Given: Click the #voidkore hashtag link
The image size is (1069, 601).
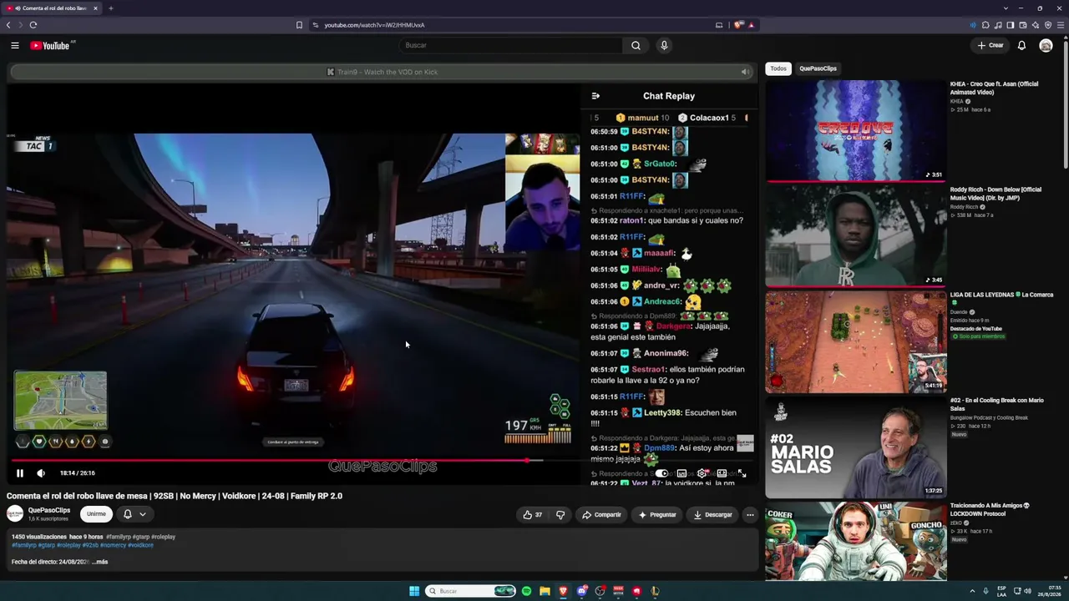Looking at the screenshot, I should click(140, 545).
